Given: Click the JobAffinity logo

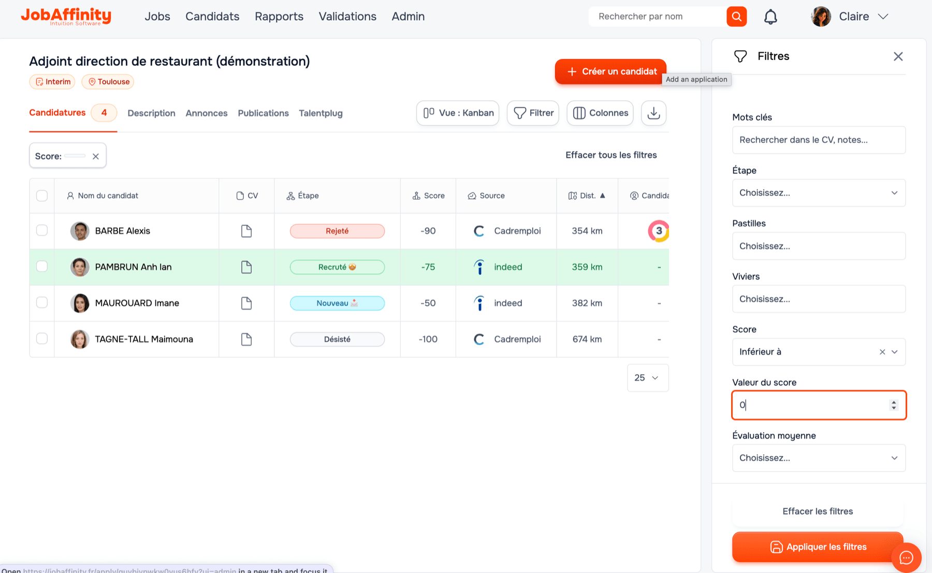Looking at the screenshot, I should point(66,17).
